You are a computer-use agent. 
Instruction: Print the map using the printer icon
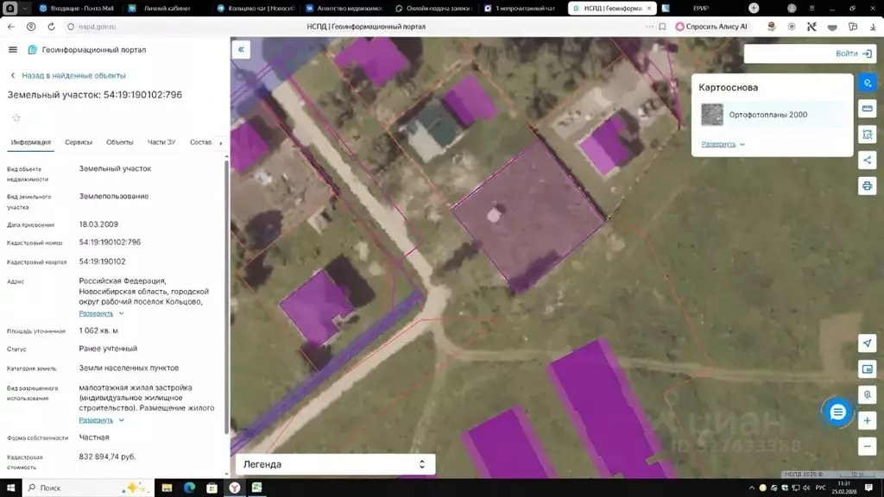pyautogui.click(x=868, y=186)
